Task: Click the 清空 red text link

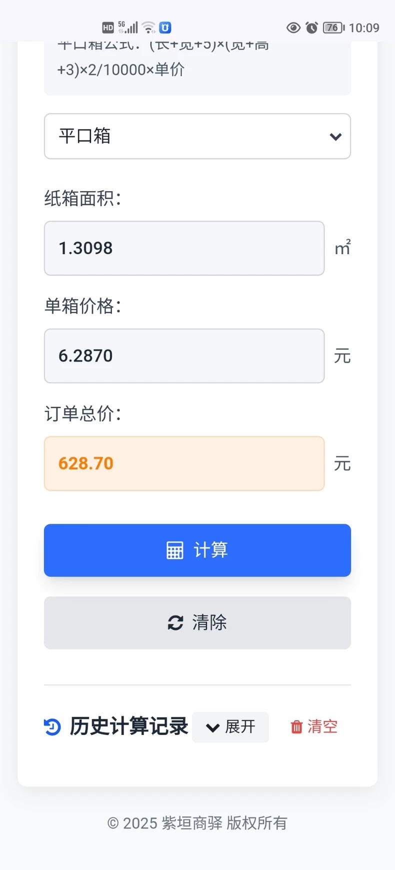Action: click(322, 727)
